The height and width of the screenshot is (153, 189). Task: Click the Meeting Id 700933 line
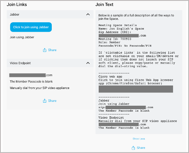tap(115, 39)
